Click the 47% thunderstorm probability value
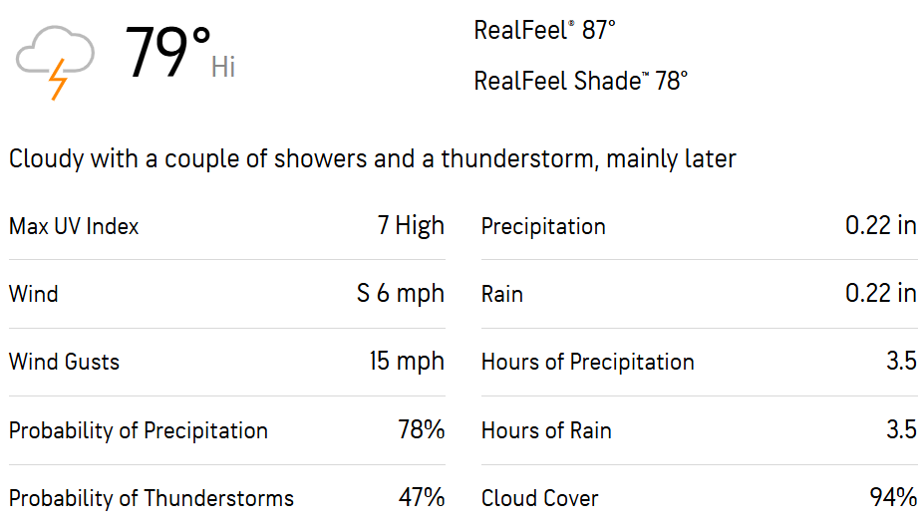The image size is (924, 525). tap(422, 497)
